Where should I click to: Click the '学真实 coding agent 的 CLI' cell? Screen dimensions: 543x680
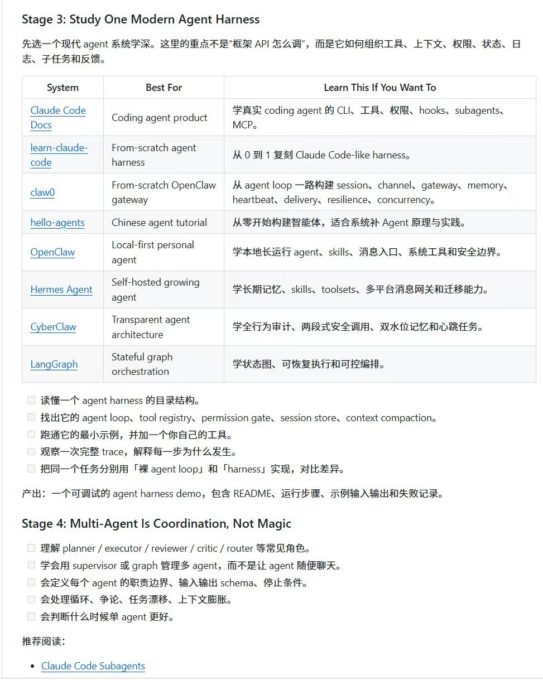tap(380, 118)
